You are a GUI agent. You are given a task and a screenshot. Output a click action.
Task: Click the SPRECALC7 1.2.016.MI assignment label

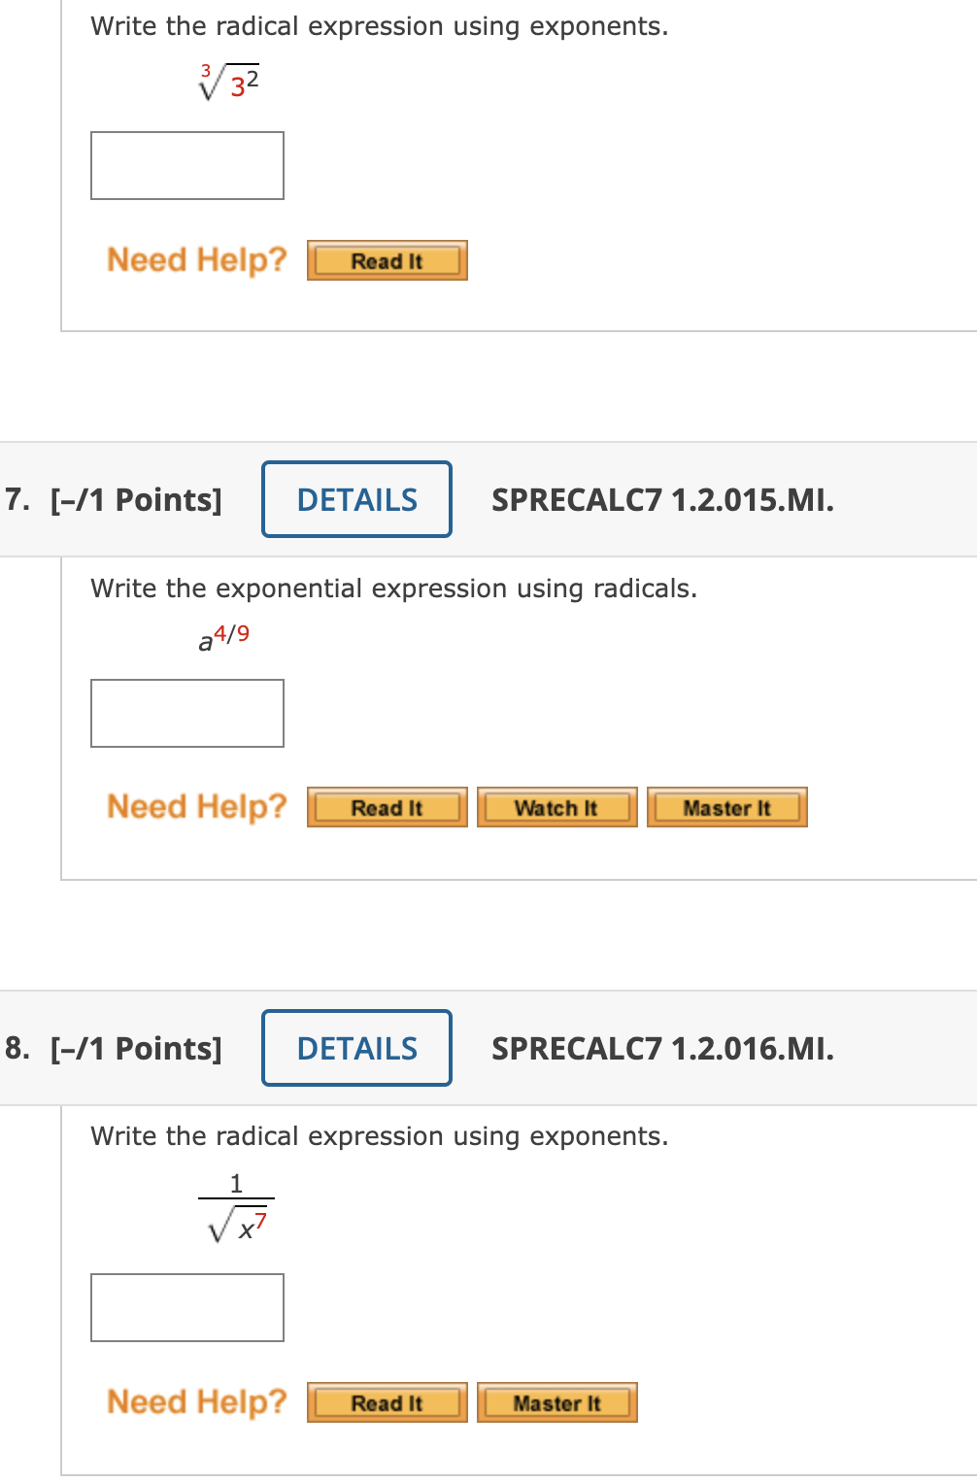(x=663, y=1048)
